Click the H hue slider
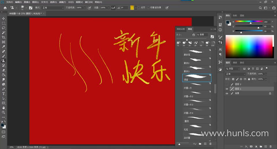This screenshot has width=277, height=149. point(248,22)
